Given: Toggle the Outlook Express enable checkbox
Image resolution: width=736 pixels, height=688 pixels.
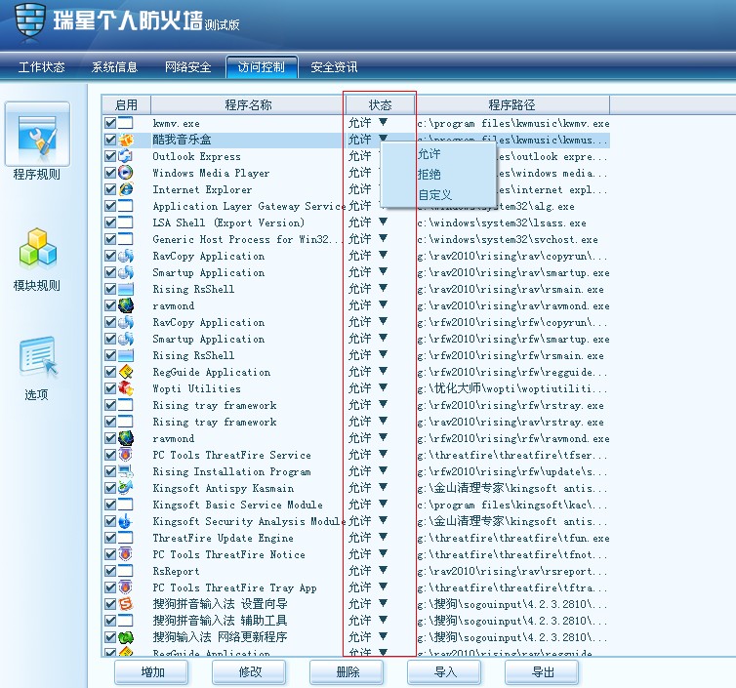Looking at the screenshot, I should [110, 156].
